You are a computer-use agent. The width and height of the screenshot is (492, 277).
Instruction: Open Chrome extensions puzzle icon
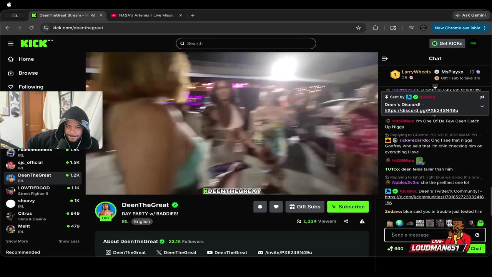pos(376,28)
